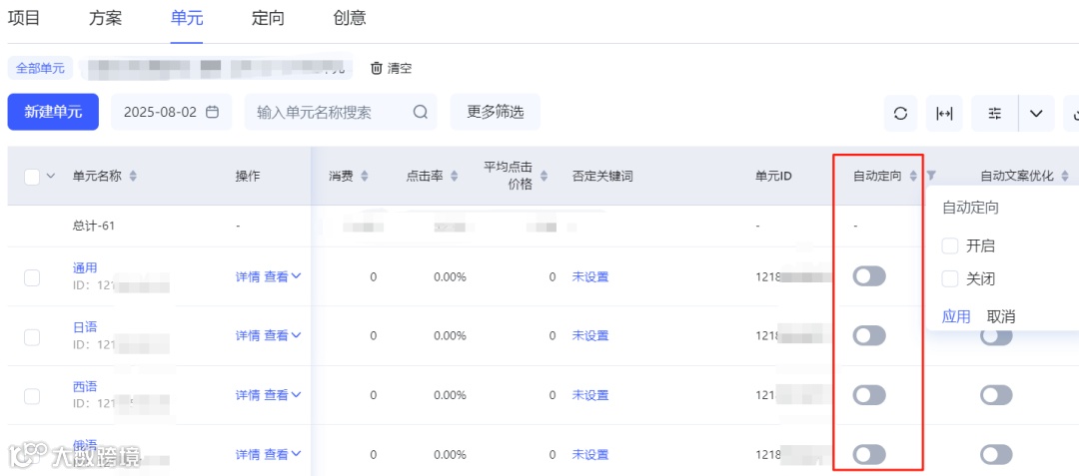Sort by 消费 column arrows
Viewport: 1079px width, 476px height.
point(365,177)
